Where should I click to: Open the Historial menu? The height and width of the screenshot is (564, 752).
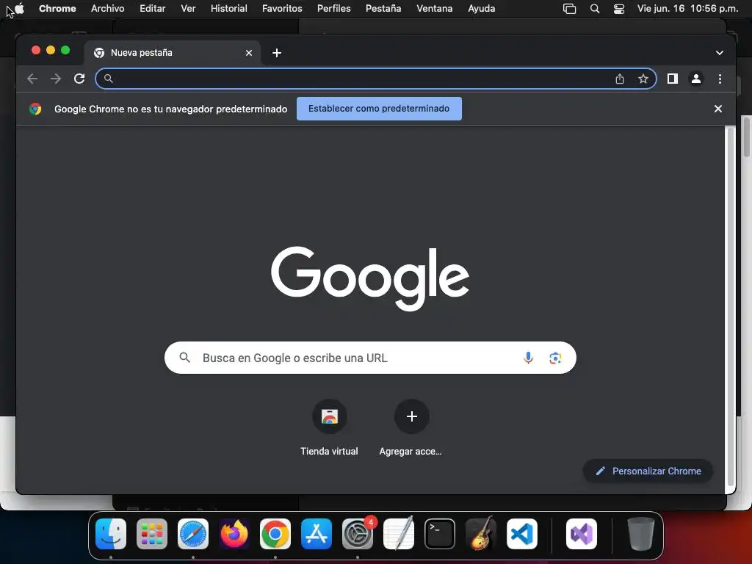coord(229,9)
